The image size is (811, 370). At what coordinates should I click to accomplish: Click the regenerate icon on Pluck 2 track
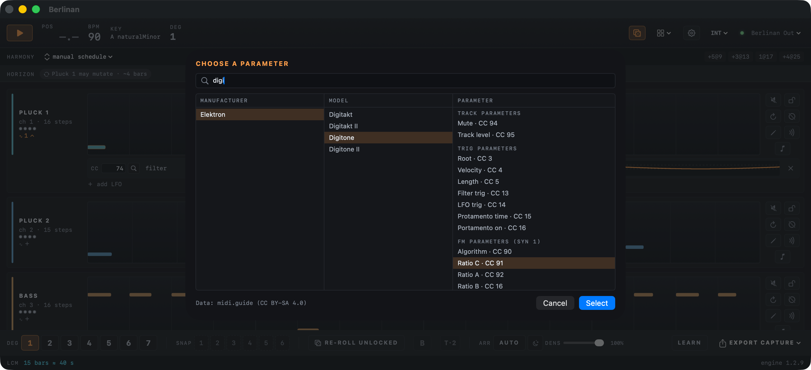[773, 224]
